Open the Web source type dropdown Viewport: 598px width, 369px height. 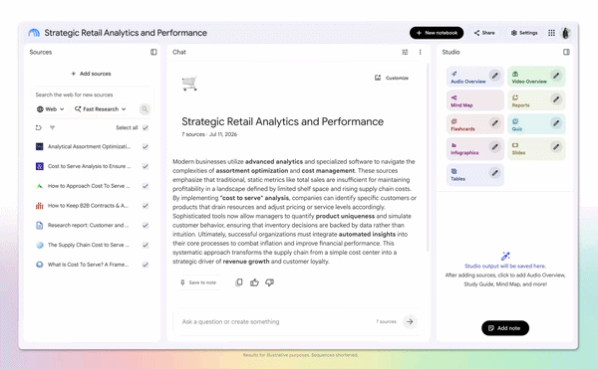pos(51,109)
